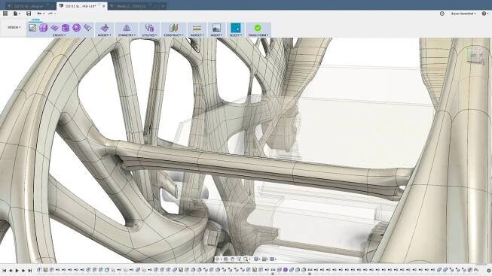This screenshot has width=492, height=276.
Task: Expand the INSERT menu
Action: 216,35
